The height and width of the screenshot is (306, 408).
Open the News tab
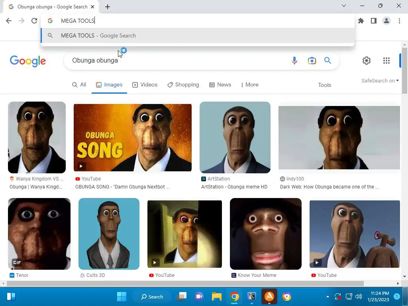coord(220,85)
